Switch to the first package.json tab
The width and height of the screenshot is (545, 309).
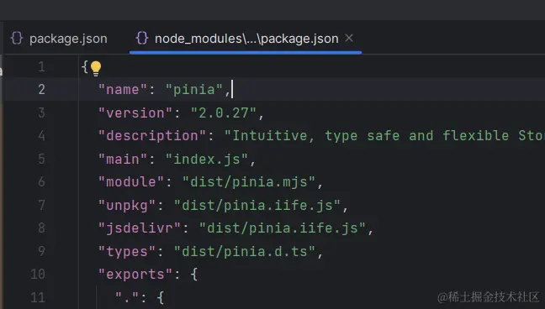(59, 39)
